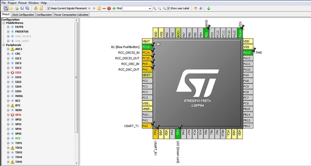
Task: Click the help question mark icon
Action: (196, 8)
